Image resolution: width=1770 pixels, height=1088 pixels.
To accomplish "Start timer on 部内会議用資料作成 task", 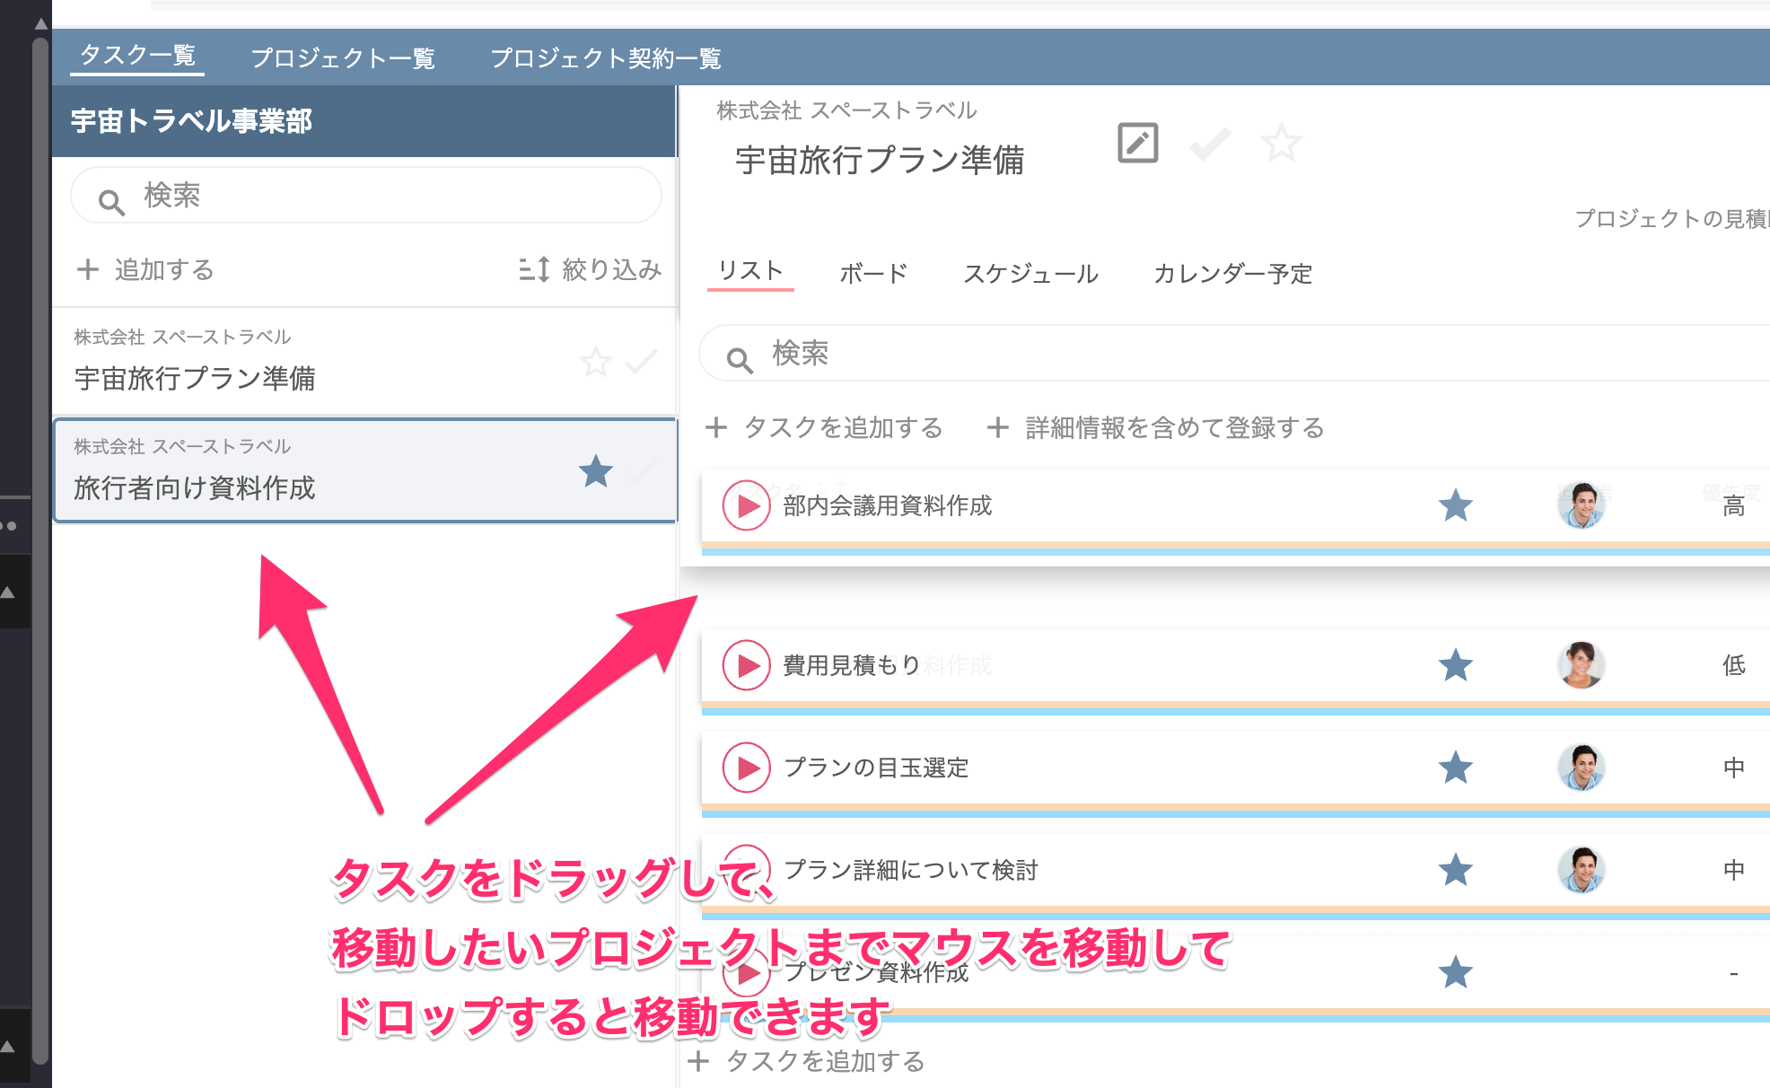I will (x=746, y=506).
